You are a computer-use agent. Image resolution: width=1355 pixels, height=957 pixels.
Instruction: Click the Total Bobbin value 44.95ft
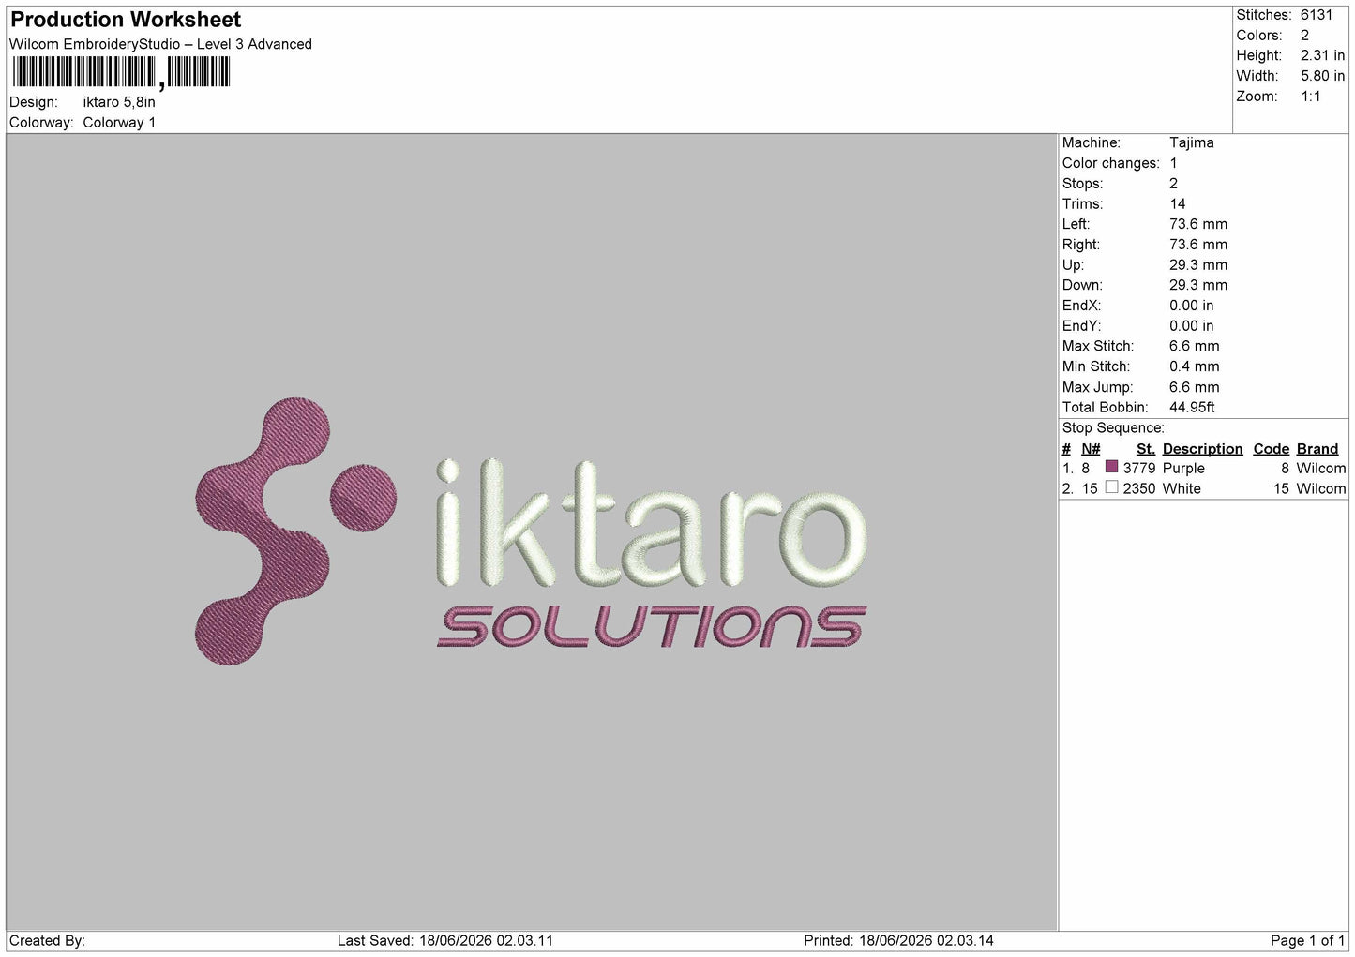[x=1192, y=408]
